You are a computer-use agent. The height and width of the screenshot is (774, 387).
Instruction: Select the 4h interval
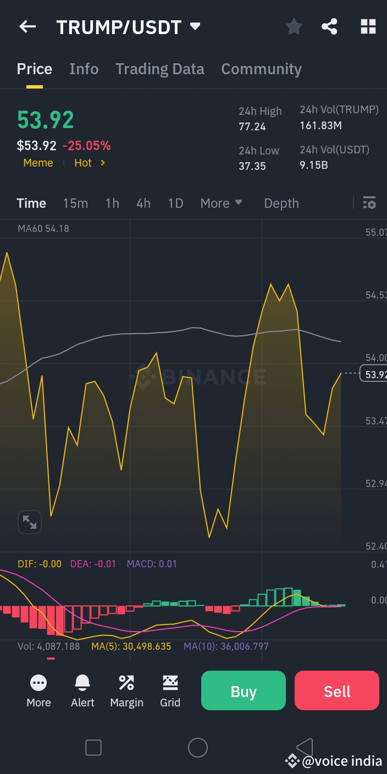143,203
